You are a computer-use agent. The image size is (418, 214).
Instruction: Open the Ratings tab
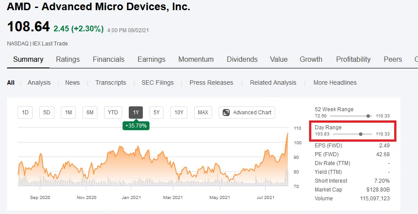pos(68,59)
